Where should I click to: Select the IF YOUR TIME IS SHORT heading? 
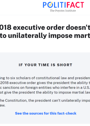(x=45, y=65)
